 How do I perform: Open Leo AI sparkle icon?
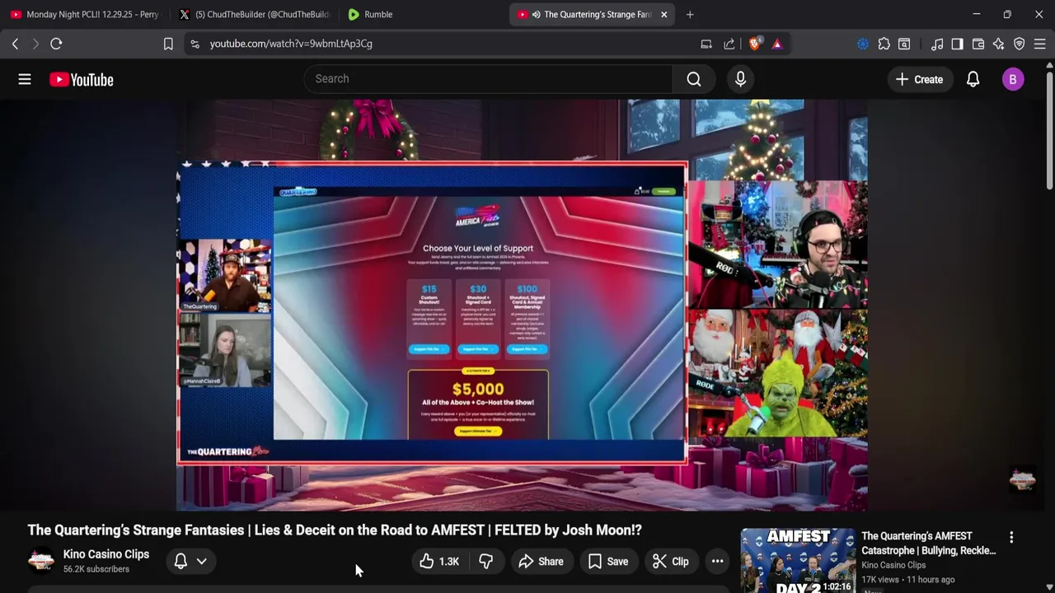coord(999,44)
